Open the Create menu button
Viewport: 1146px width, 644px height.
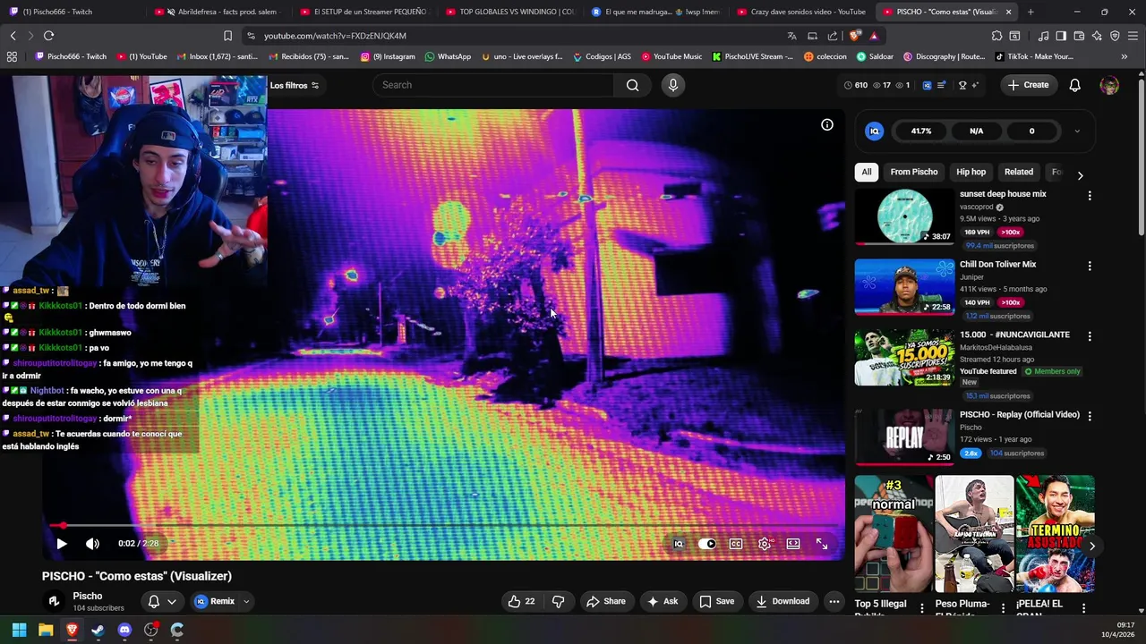pos(1028,85)
